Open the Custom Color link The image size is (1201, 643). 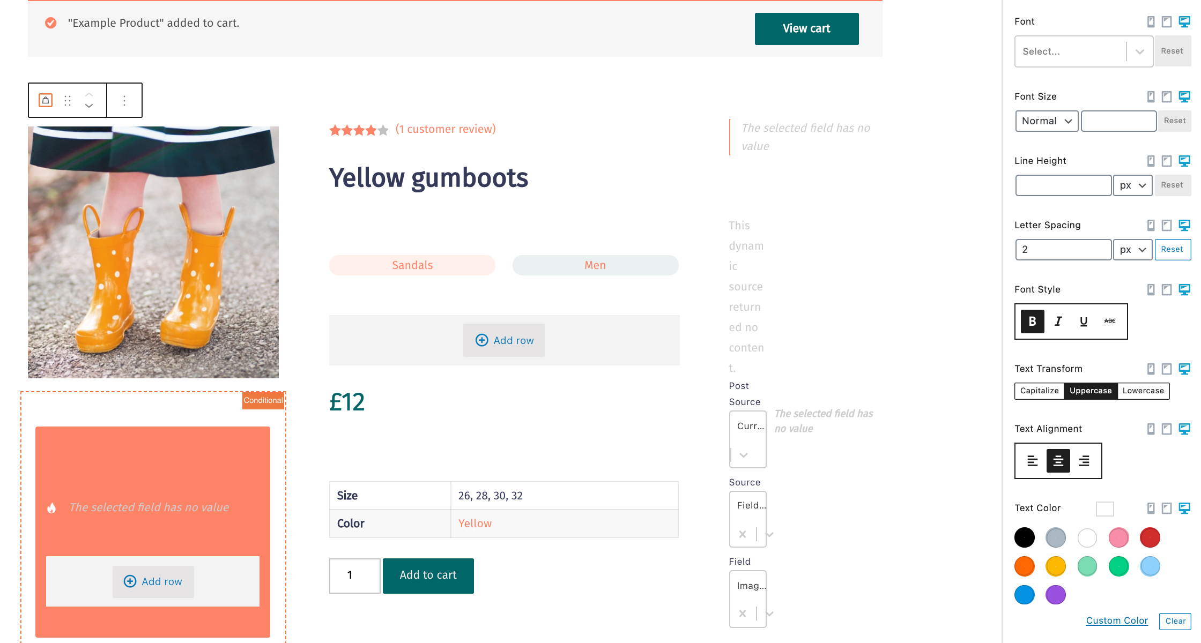pos(1117,620)
